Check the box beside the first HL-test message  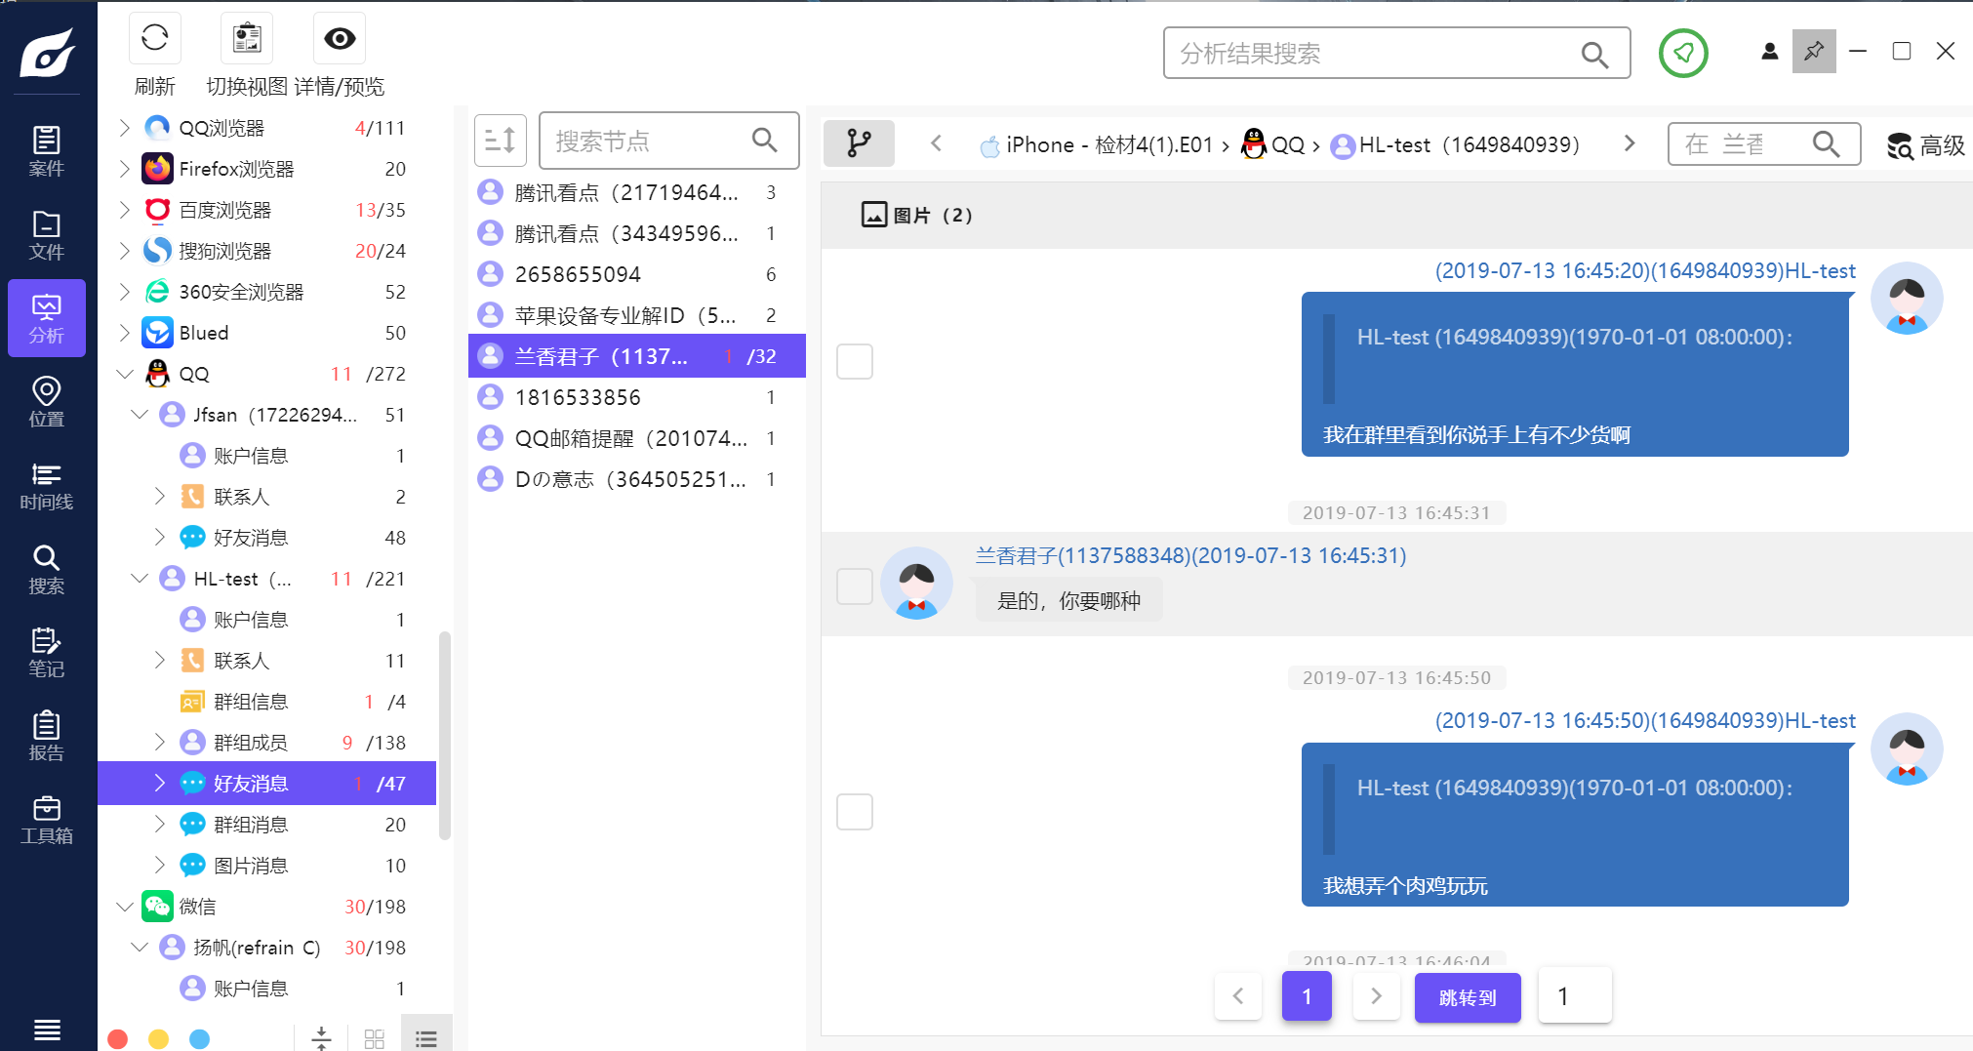tap(855, 361)
